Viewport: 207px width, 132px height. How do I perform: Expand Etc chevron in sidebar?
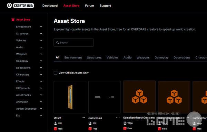click(x=41, y=115)
